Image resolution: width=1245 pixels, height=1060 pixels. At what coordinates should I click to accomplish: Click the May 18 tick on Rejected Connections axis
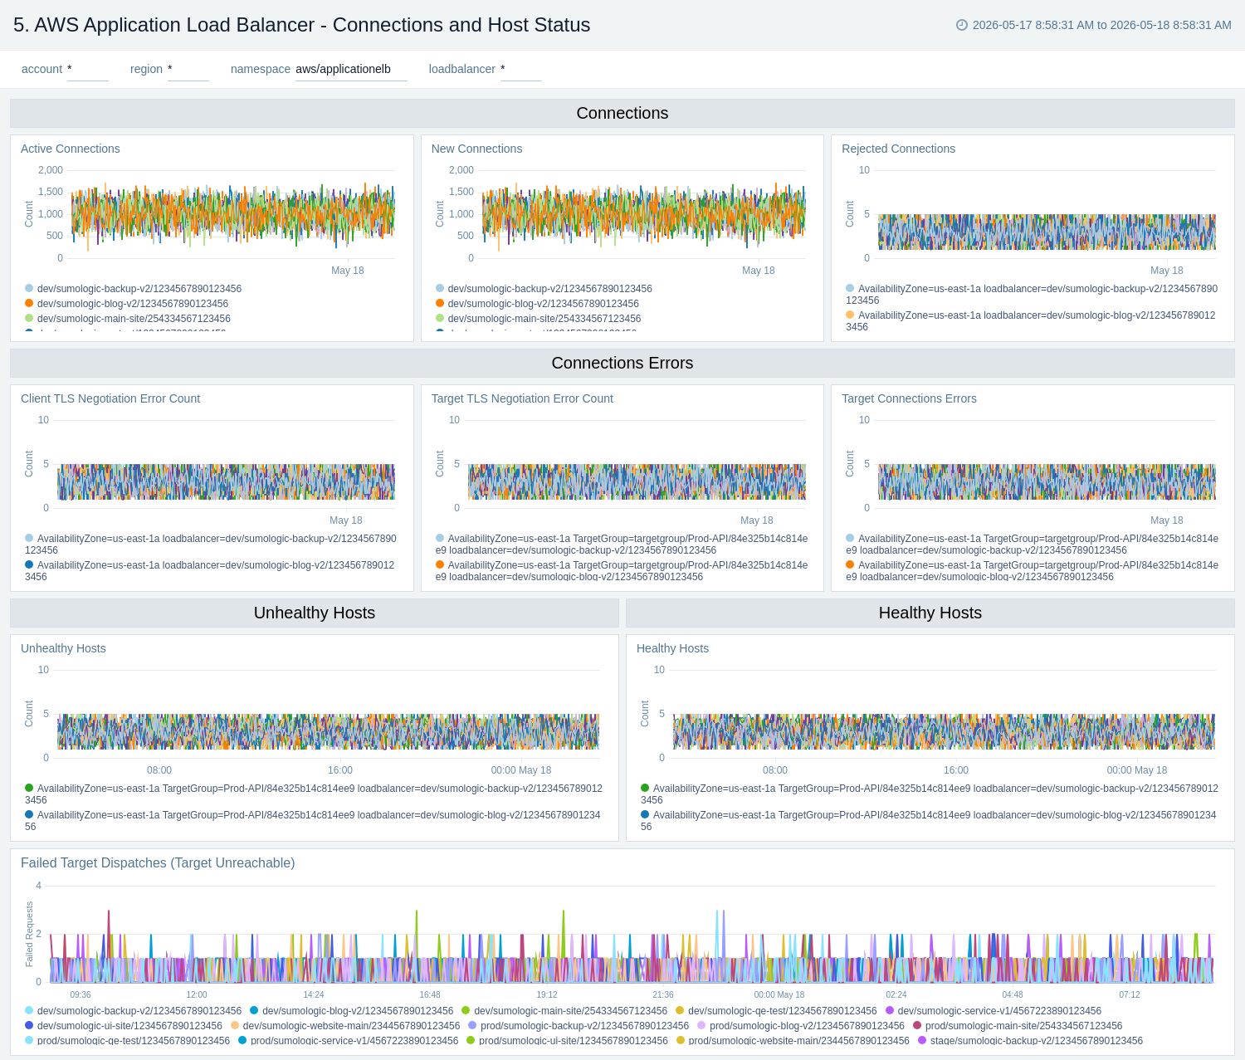[x=1167, y=271]
